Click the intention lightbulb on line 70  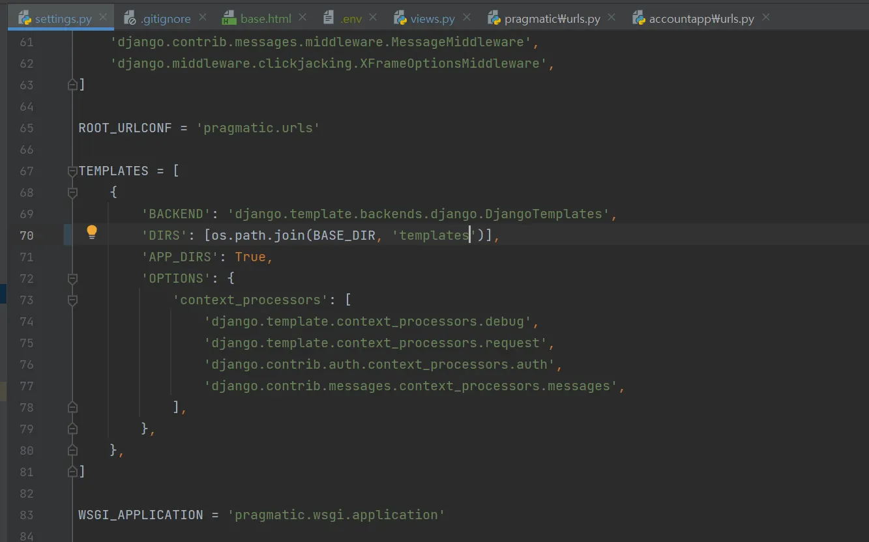pos(92,233)
